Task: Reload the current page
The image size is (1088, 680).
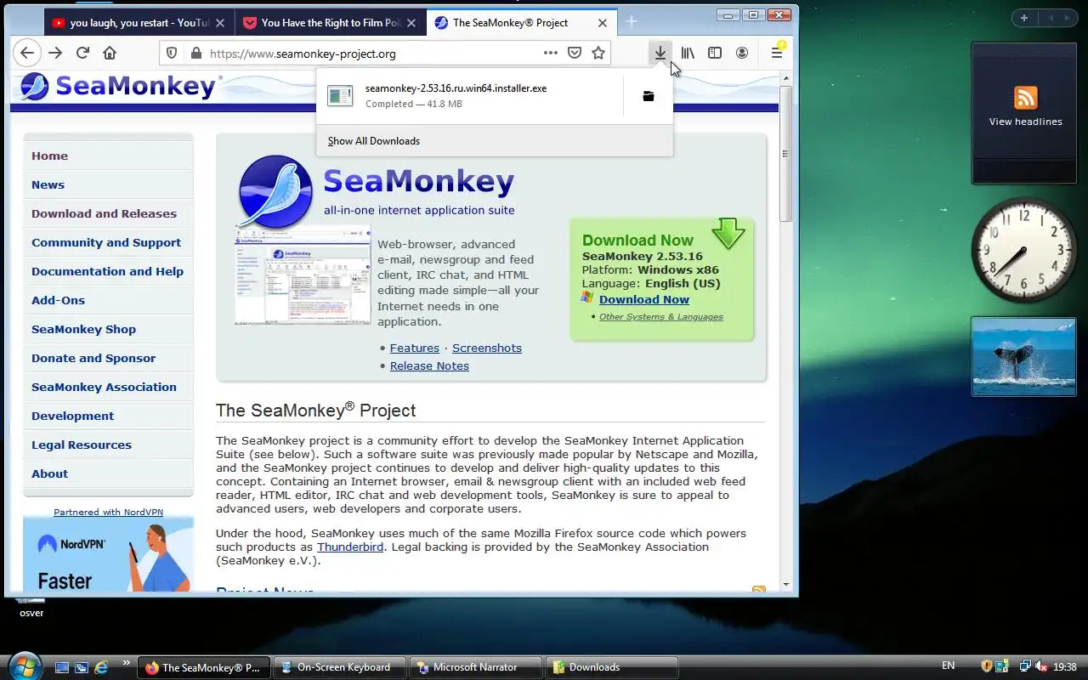Action: pos(82,53)
